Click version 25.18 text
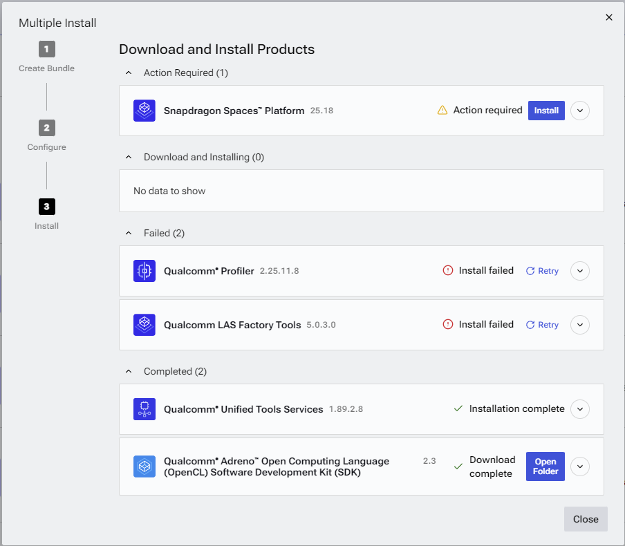 (321, 111)
